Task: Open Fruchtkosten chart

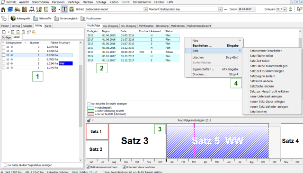Action: (x=91, y=18)
